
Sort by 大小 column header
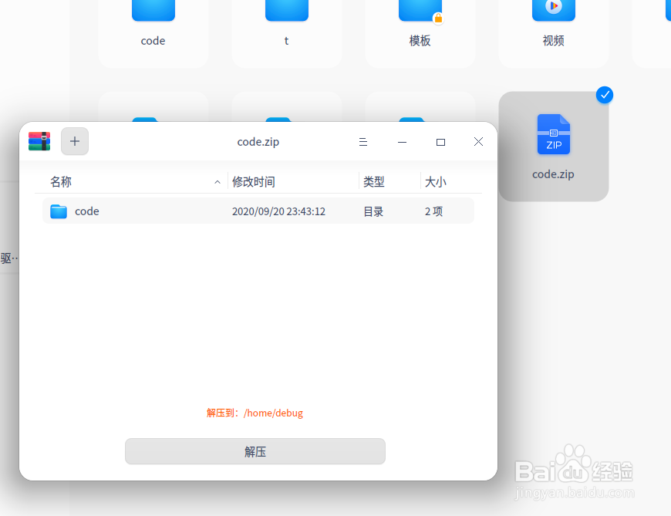[x=435, y=182]
